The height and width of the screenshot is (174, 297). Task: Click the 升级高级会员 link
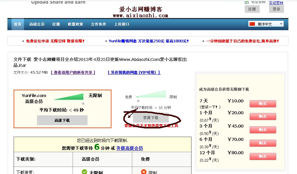coord(130,148)
